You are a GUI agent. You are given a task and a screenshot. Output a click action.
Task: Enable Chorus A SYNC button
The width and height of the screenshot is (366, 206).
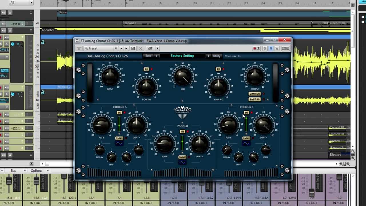[x=119, y=138]
